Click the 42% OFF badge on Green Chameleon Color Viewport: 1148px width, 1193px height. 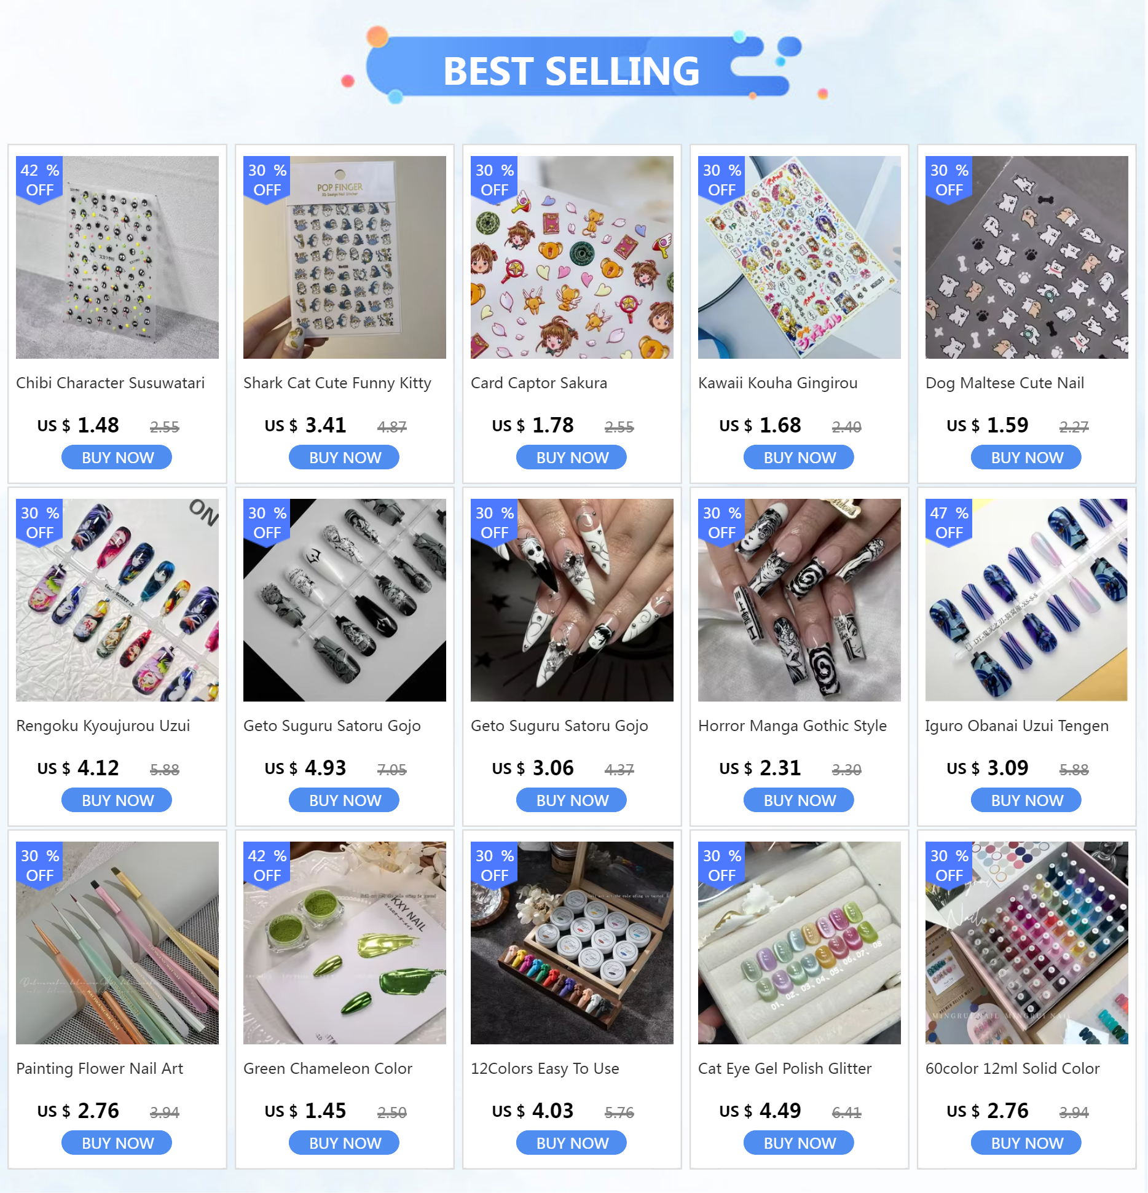click(x=267, y=865)
